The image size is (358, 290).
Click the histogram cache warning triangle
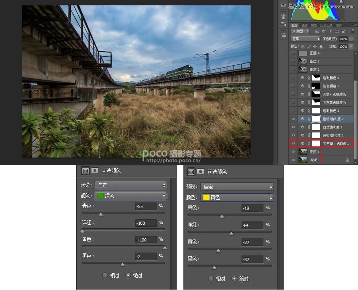tap(340, 1)
